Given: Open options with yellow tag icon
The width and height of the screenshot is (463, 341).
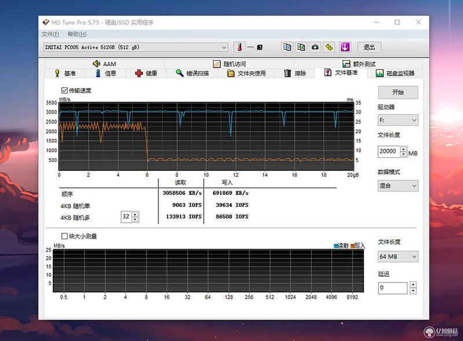Looking at the screenshot, I should click(x=329, y=47).
